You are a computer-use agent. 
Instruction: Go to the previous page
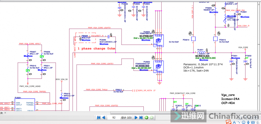coord(104,117)
